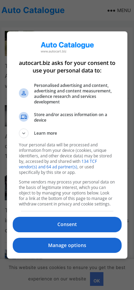
Task: Accept with the Consent button
Action: tap(67, 224)
